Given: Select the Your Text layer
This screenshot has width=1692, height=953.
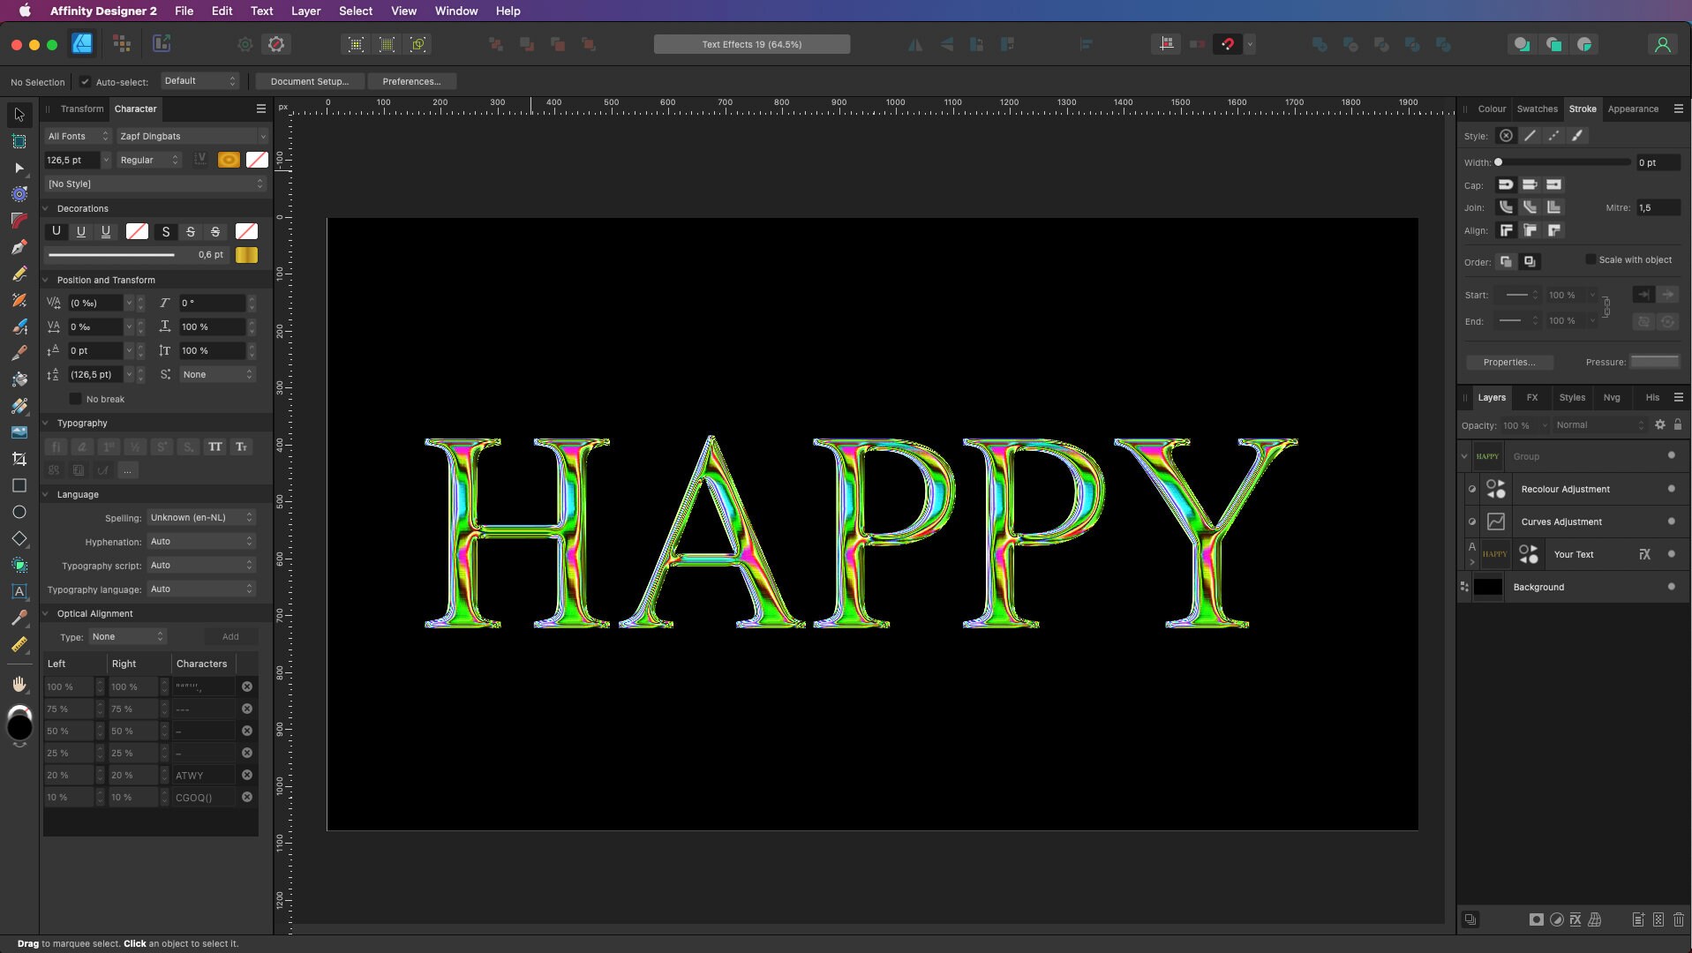Looking at the screenshot, I should (x=1573, y=554).
